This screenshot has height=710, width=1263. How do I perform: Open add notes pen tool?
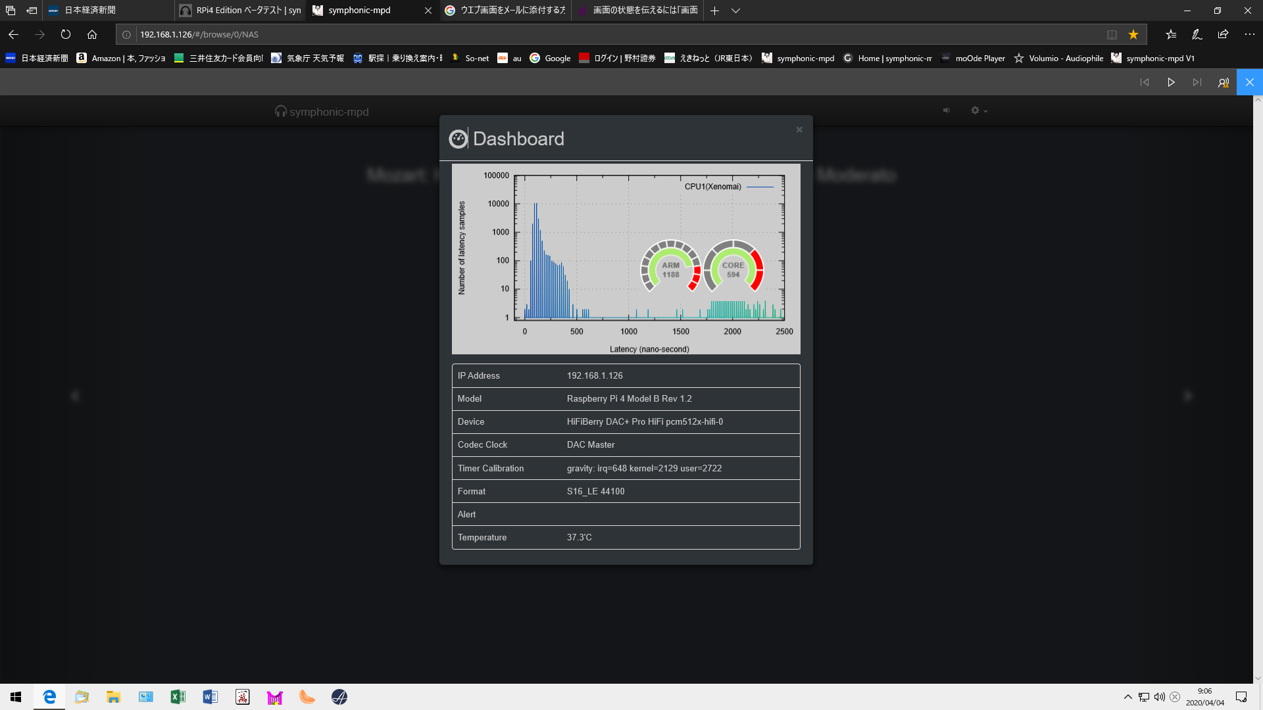point(1197,34)
